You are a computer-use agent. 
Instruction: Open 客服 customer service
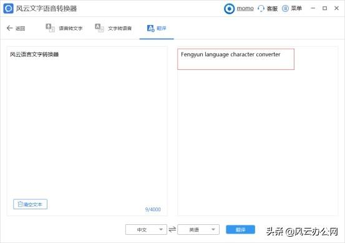272,9
